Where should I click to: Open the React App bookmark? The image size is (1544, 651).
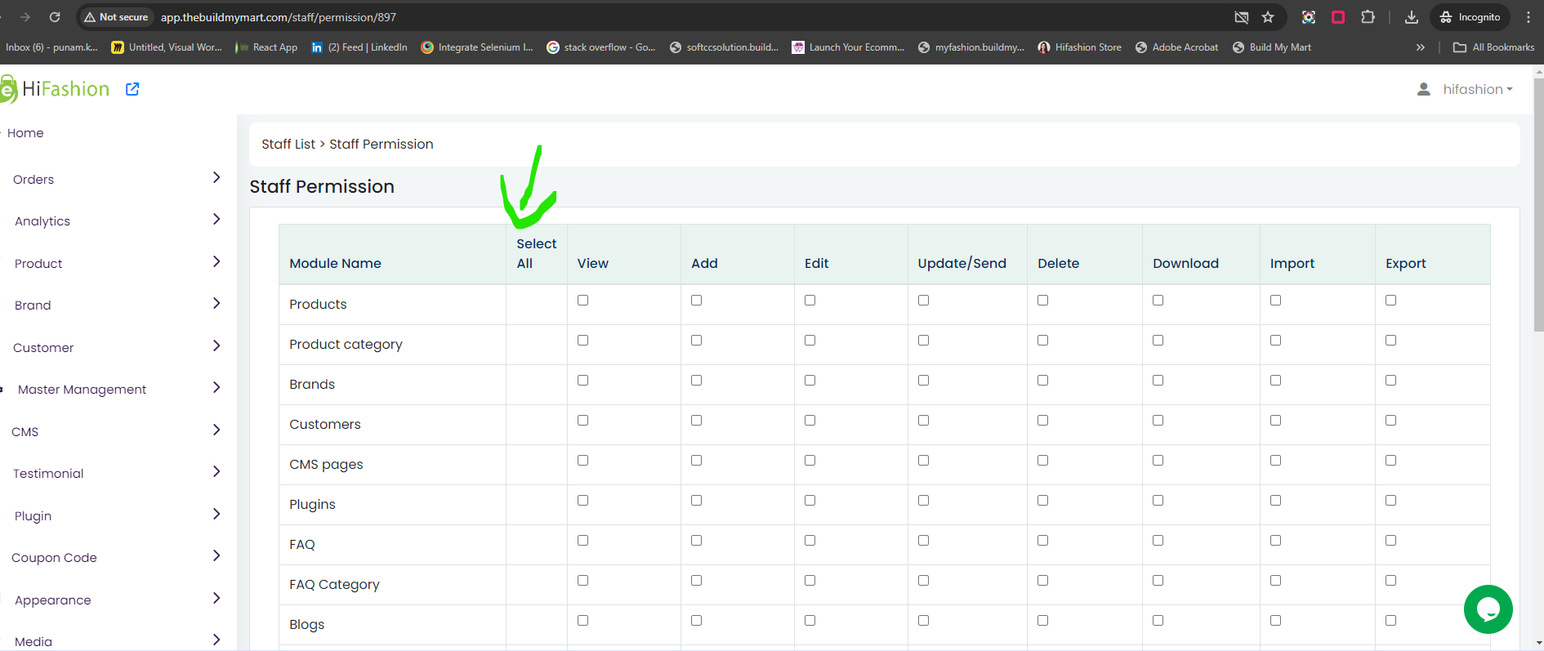[266, 47]
